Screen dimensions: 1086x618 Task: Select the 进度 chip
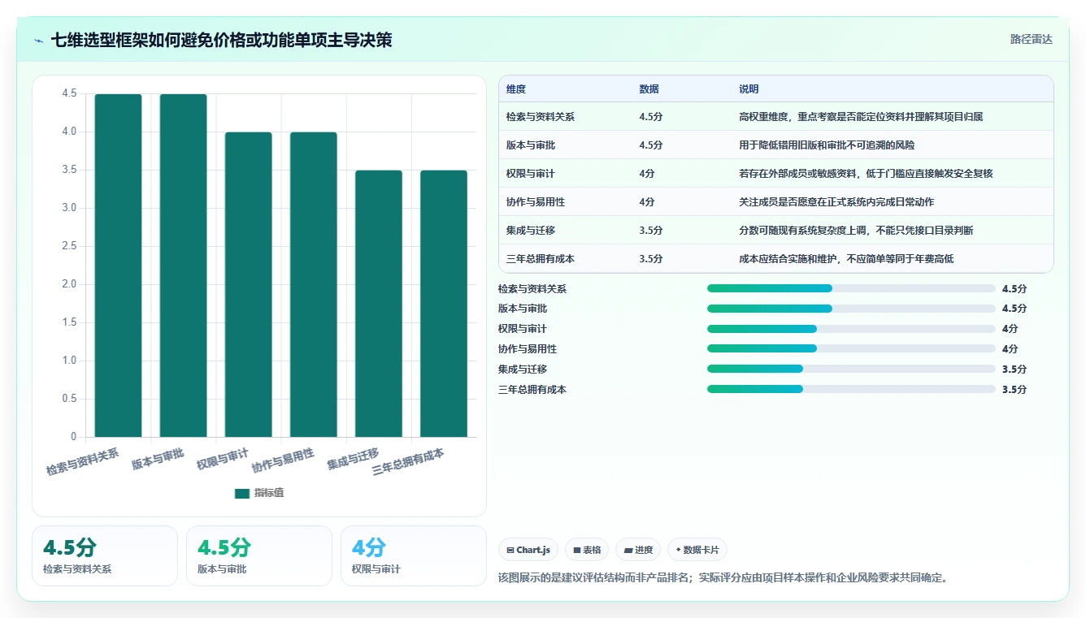tap(638, 550)
